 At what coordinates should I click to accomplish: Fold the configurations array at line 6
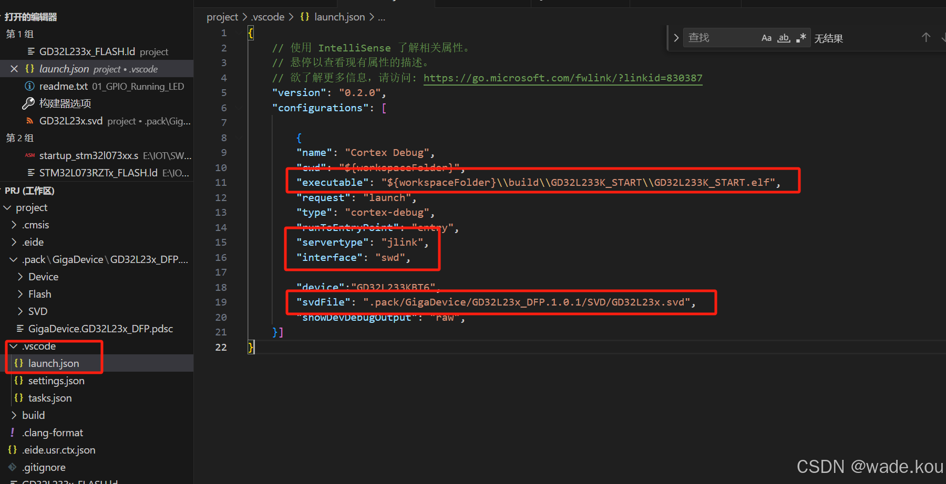coord(240,108)
